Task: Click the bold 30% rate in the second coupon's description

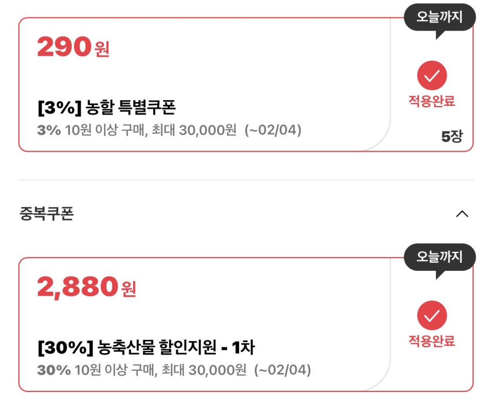Action: [x=54, y=370]
